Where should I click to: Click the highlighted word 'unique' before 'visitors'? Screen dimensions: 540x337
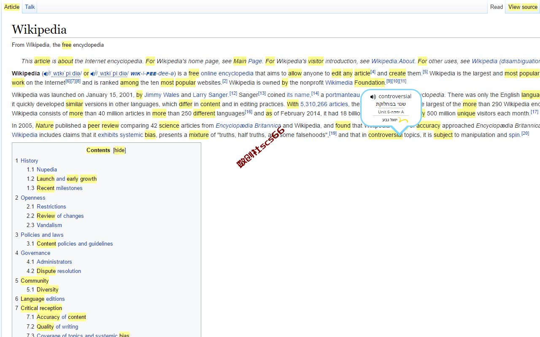(x=466, y=113)
